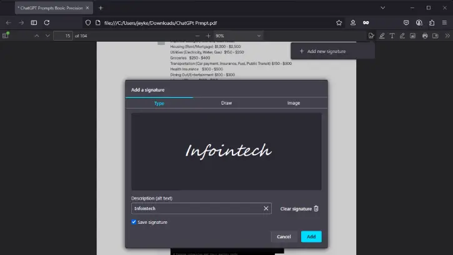Close the ChatGPT Prompts Book tab

pos(87,8)
